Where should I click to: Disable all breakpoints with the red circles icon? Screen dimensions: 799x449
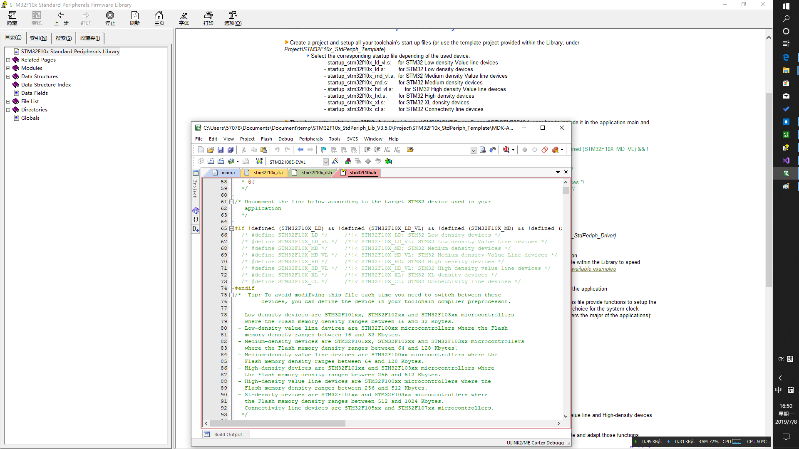(545, 150)
